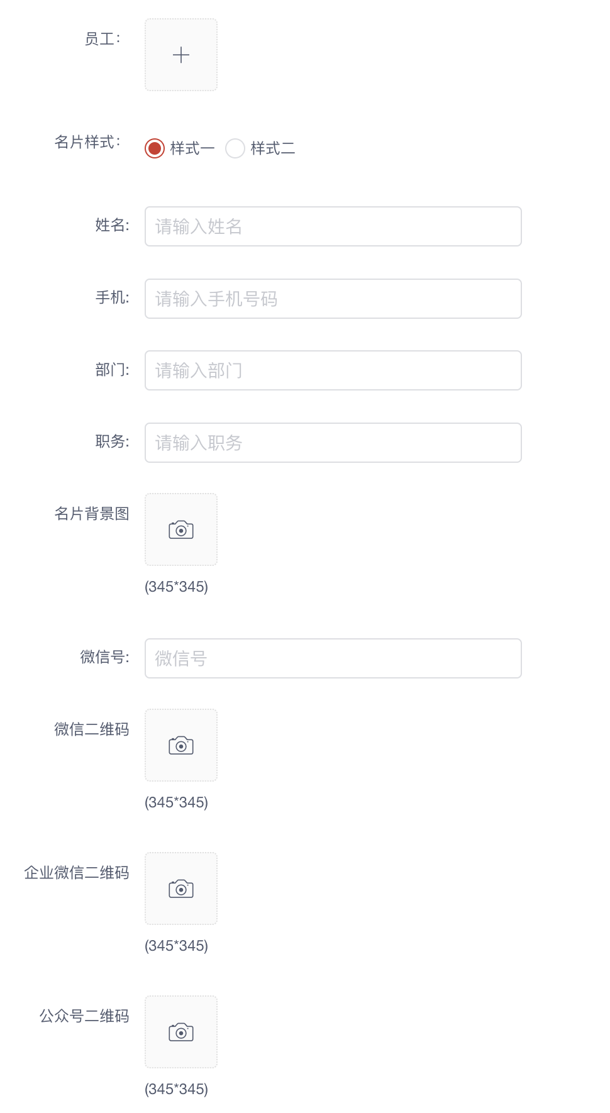Select the 样式一 radio button

tap(155, 148)
